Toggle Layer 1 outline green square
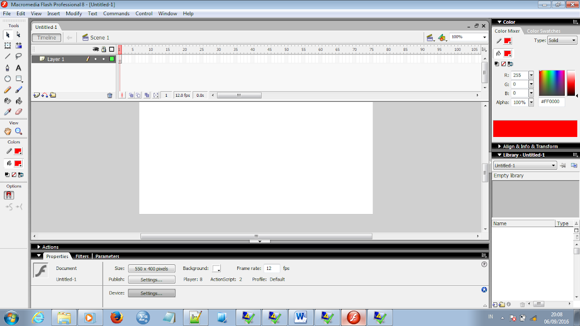The height and width of the screenshot is (326, 580). click(x=112, y=59)
